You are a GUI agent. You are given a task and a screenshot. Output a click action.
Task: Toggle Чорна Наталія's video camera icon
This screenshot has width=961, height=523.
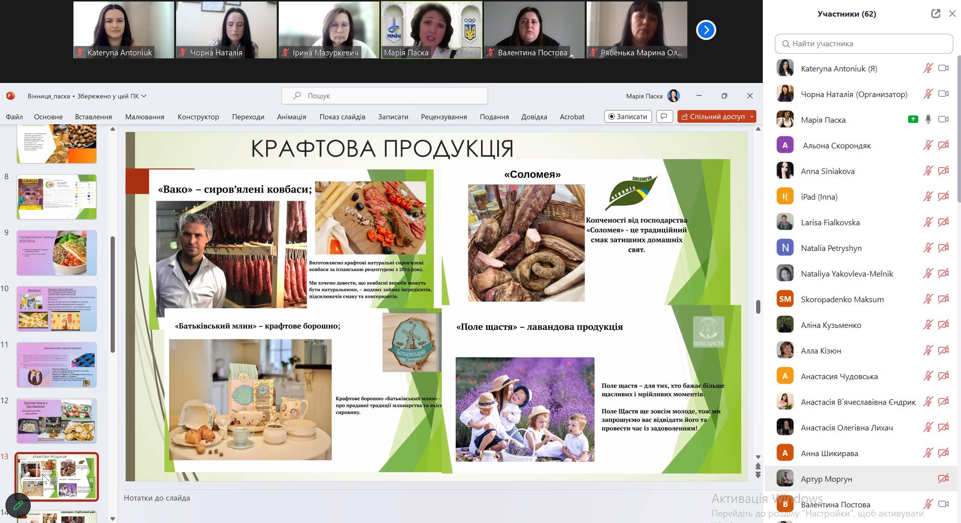943,94
